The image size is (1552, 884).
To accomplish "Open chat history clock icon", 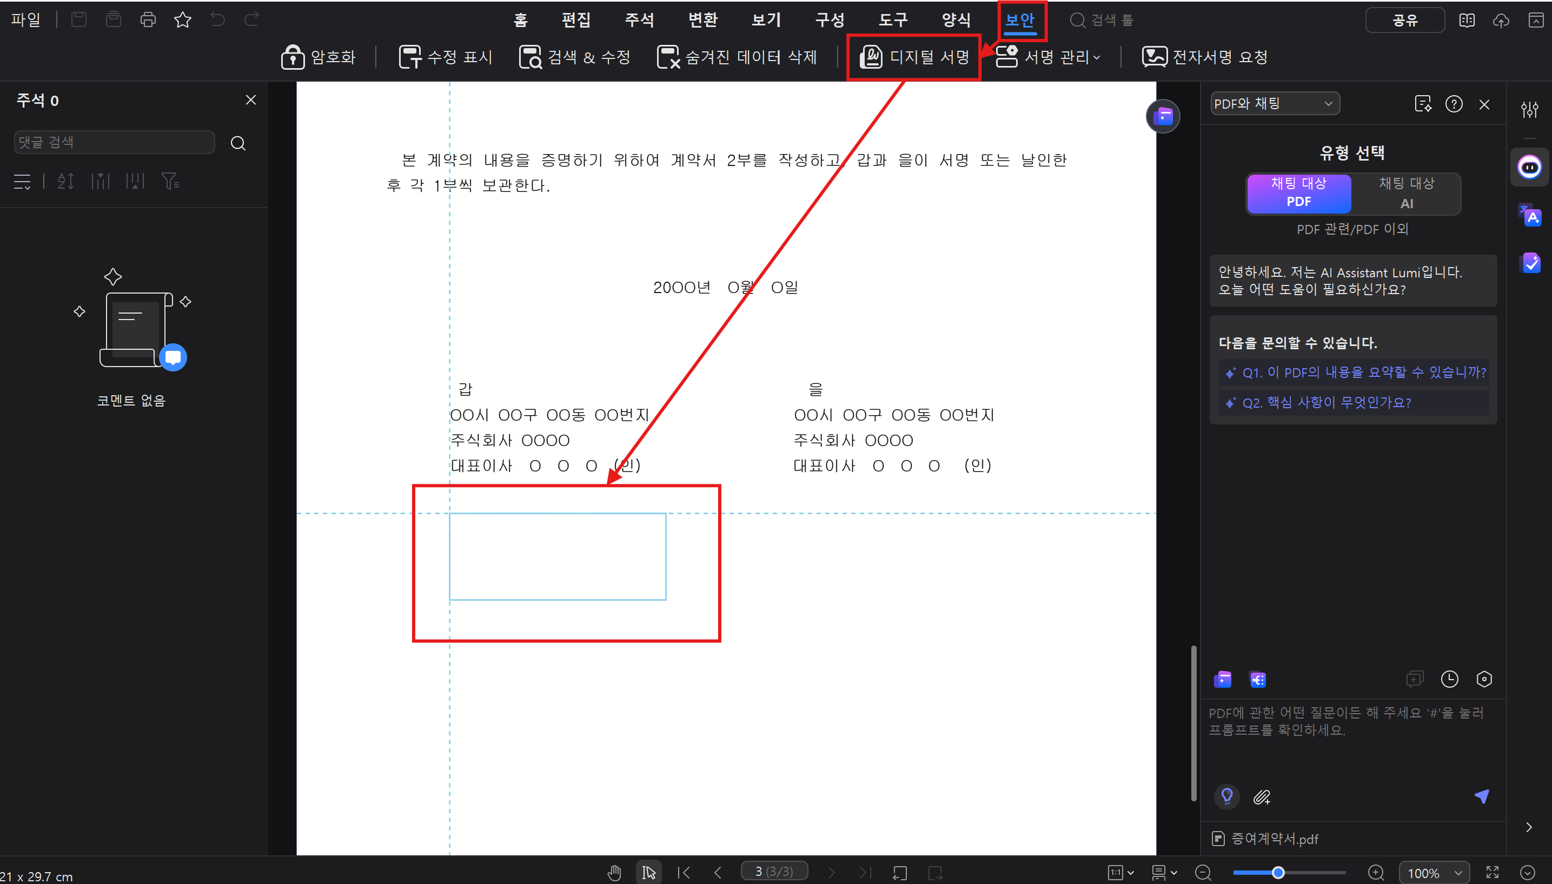I will [x=1449, y=679].
